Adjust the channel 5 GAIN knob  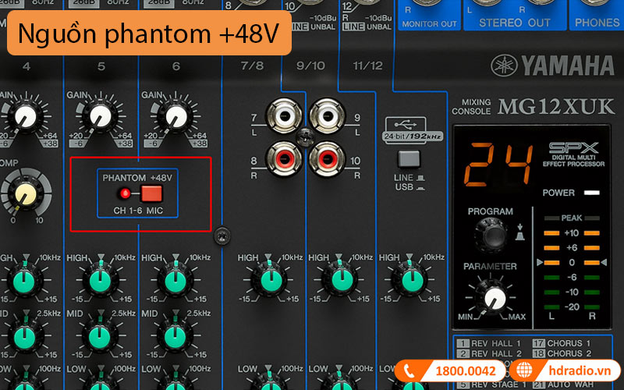pos(101,117)
